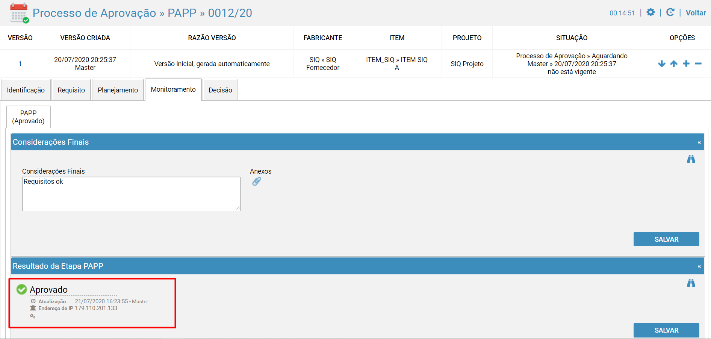This screenshot has width=711, height=339.
Task: Click the Anexos label
Action: click(260, 171)
